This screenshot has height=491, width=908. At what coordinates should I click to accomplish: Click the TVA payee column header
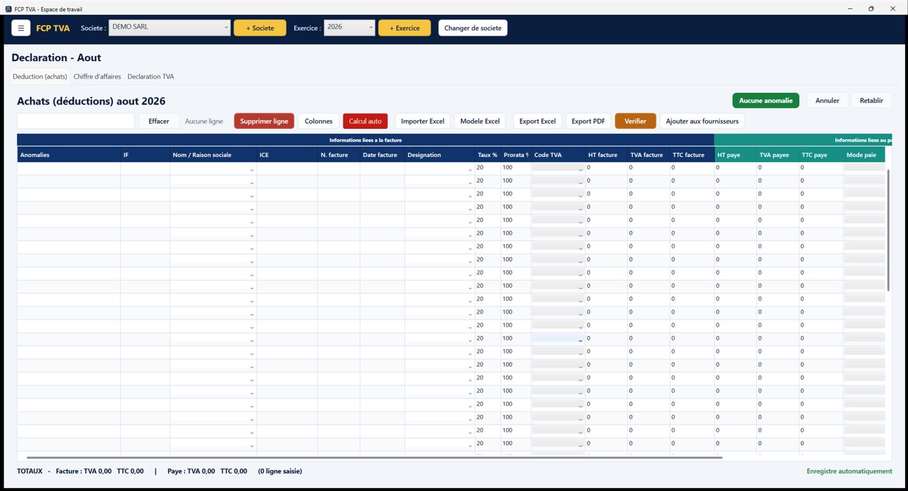point(778,155)
